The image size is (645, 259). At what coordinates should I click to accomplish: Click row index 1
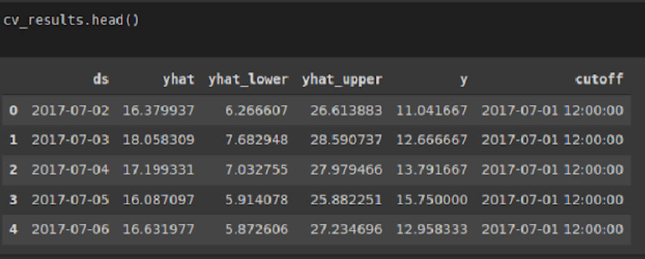tap(13, 140)
